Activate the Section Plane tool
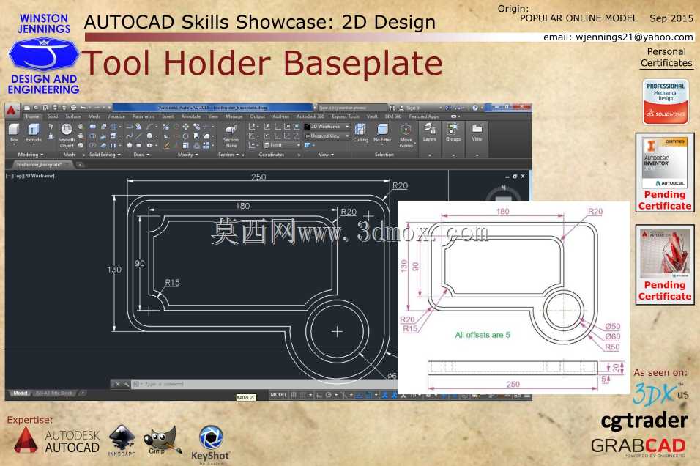This screenshot has width=700, height=466. point(231,136)
